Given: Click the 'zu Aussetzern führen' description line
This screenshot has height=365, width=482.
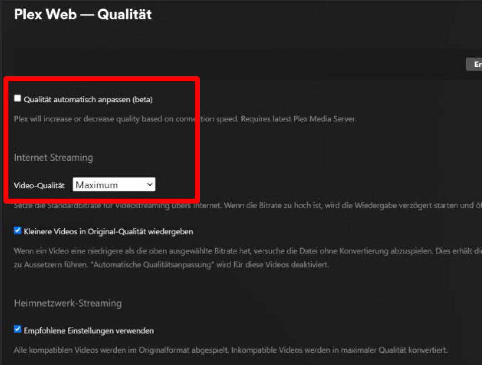Looking at the screenshot, I should (x=172, y=265).
